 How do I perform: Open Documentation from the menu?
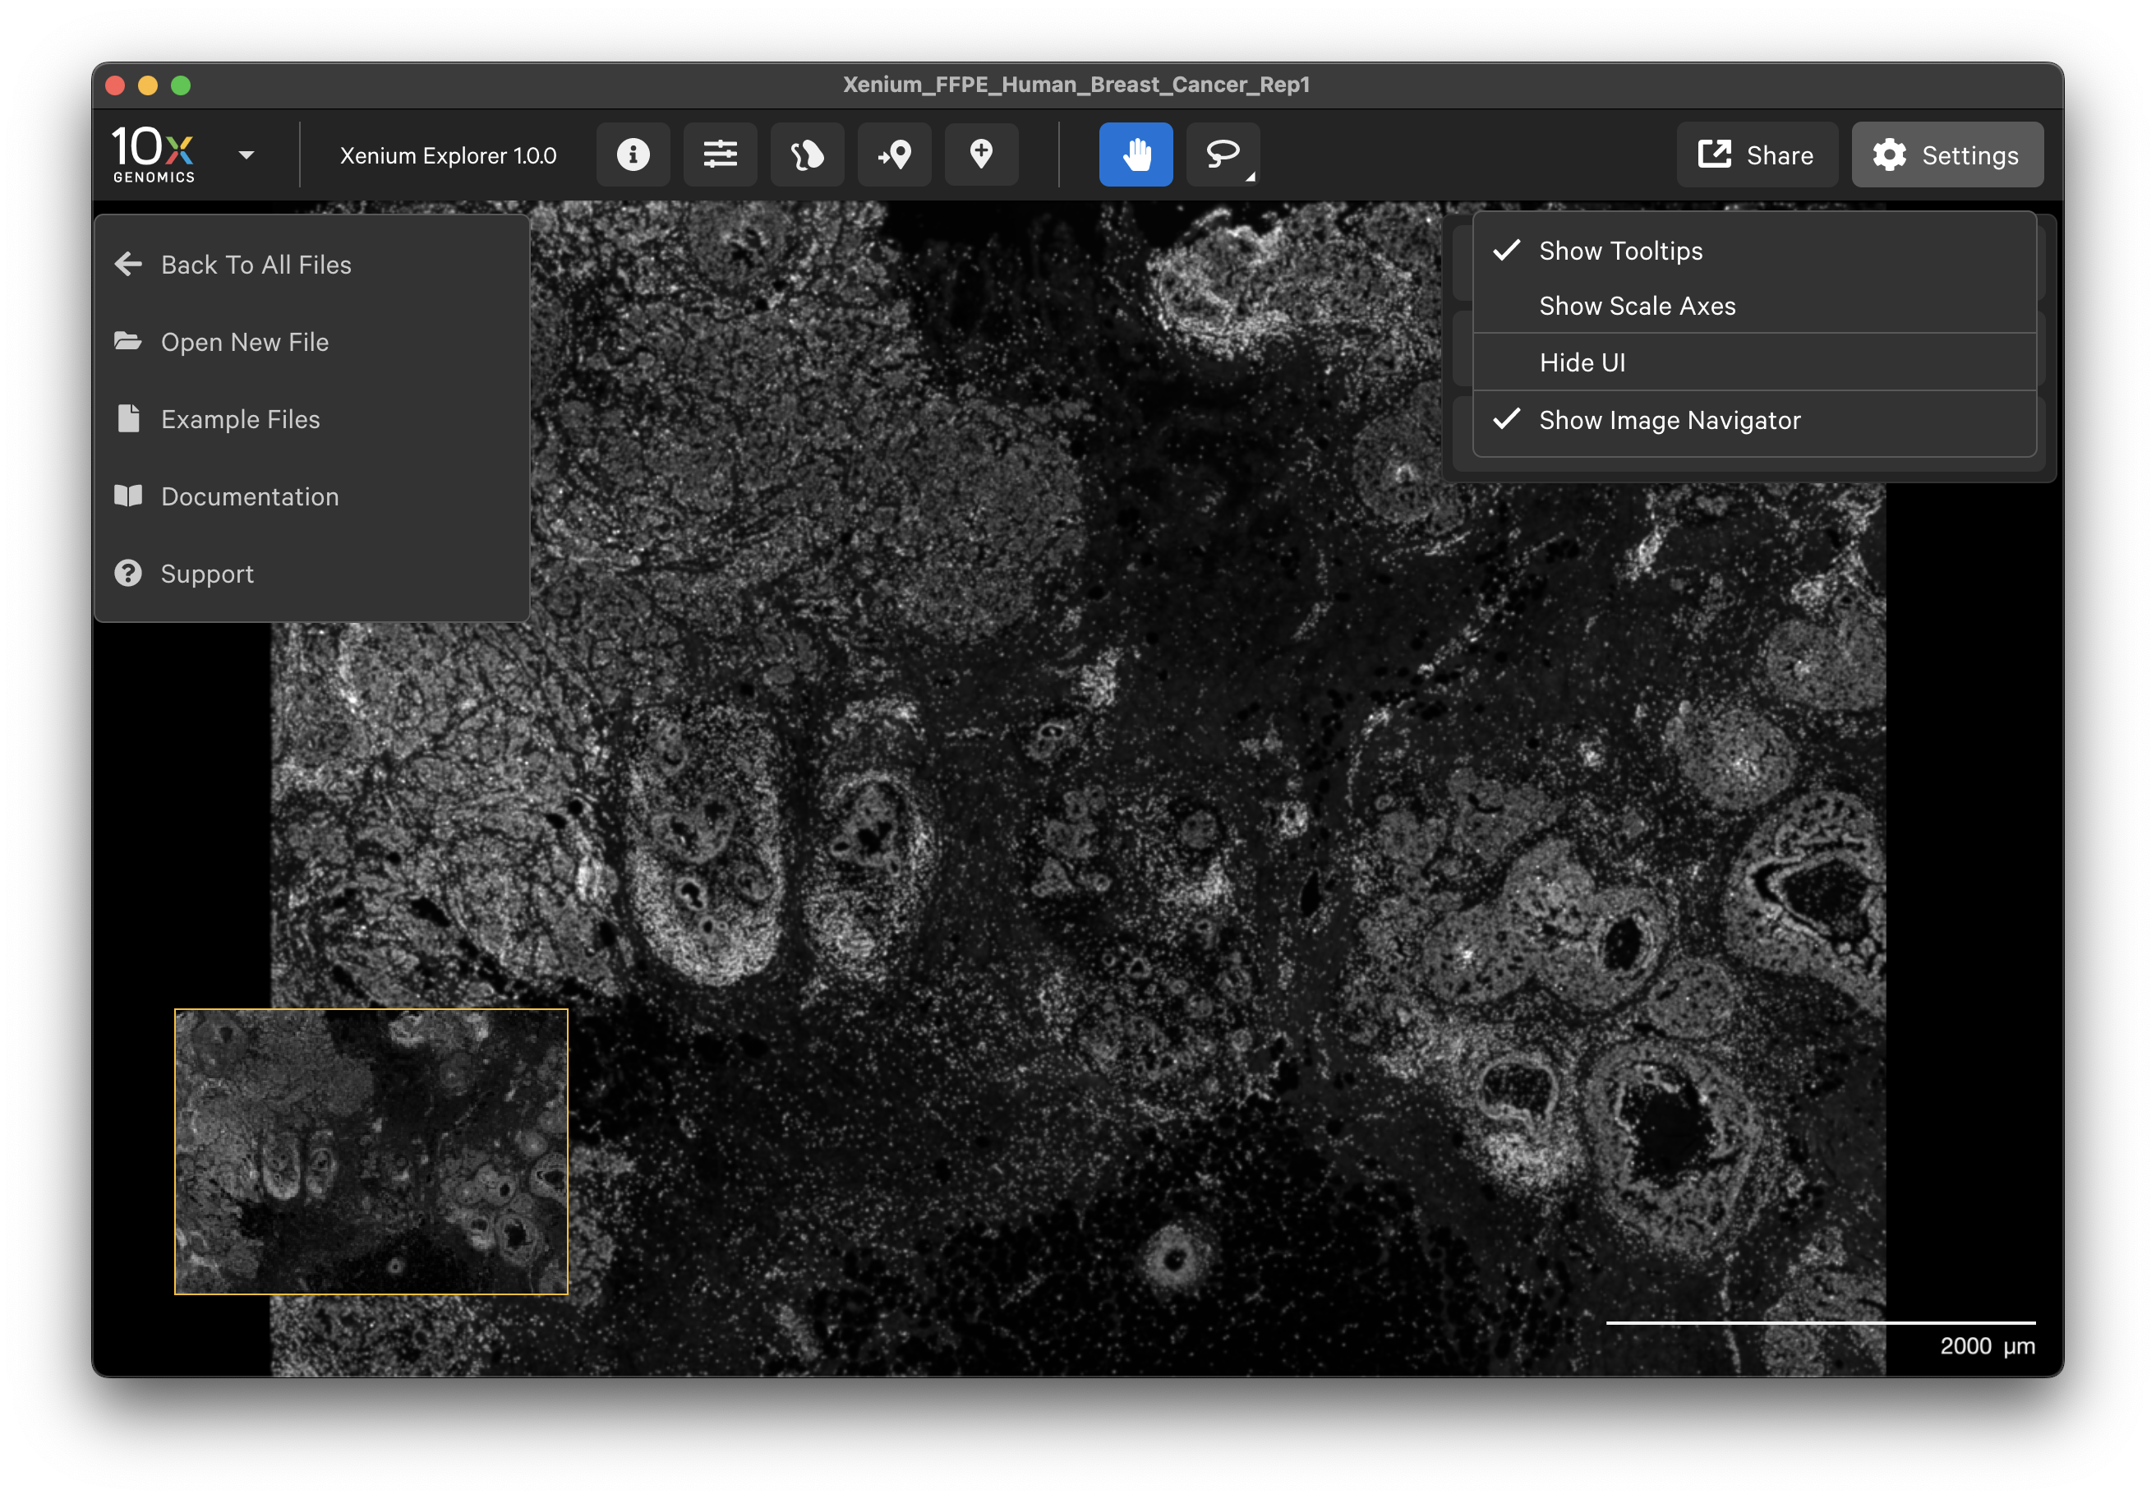311,496
